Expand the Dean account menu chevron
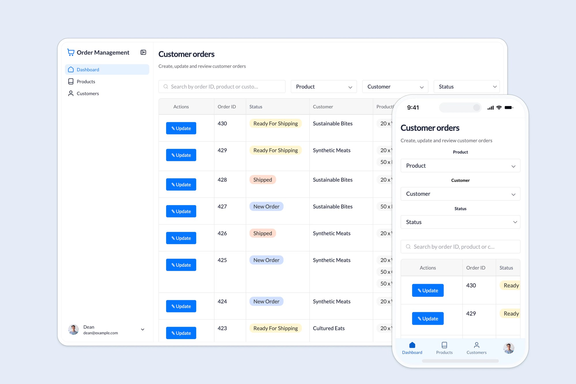This screenshot has width=576, height=384. (143, 330)
